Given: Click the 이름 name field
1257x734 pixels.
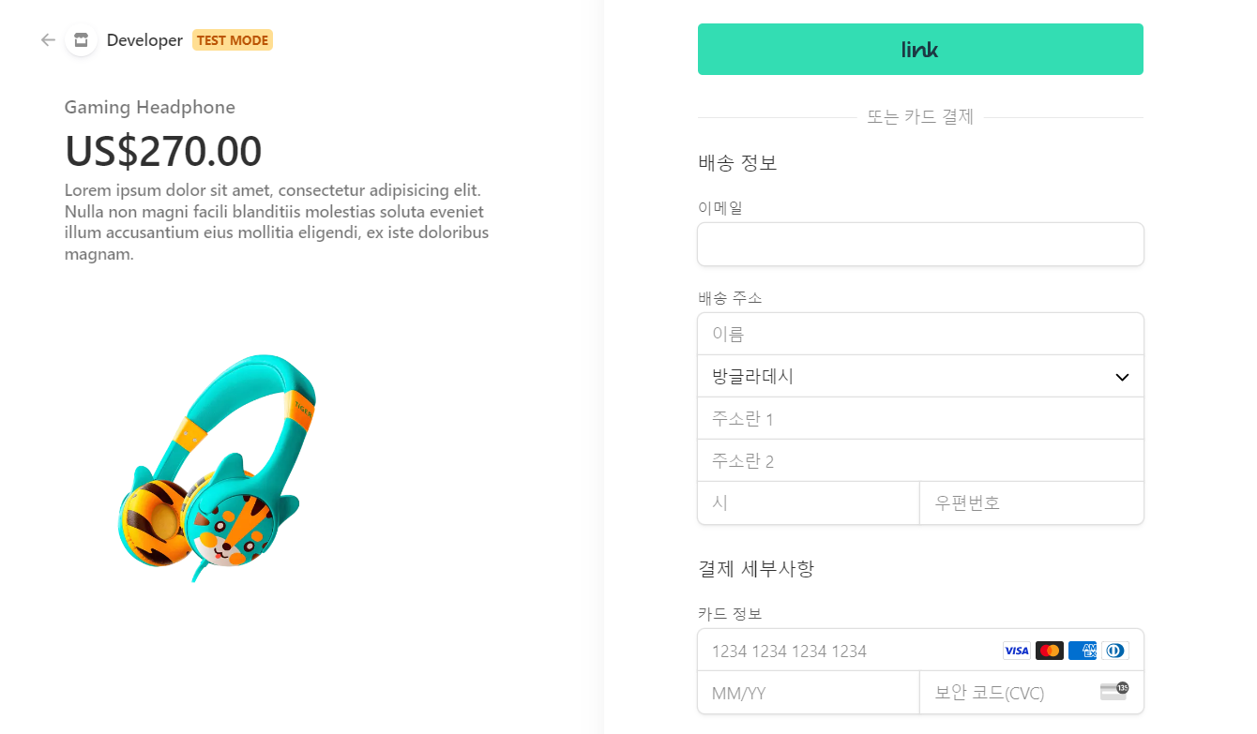Looking at the screenshot, I should (x=919, y=334).
